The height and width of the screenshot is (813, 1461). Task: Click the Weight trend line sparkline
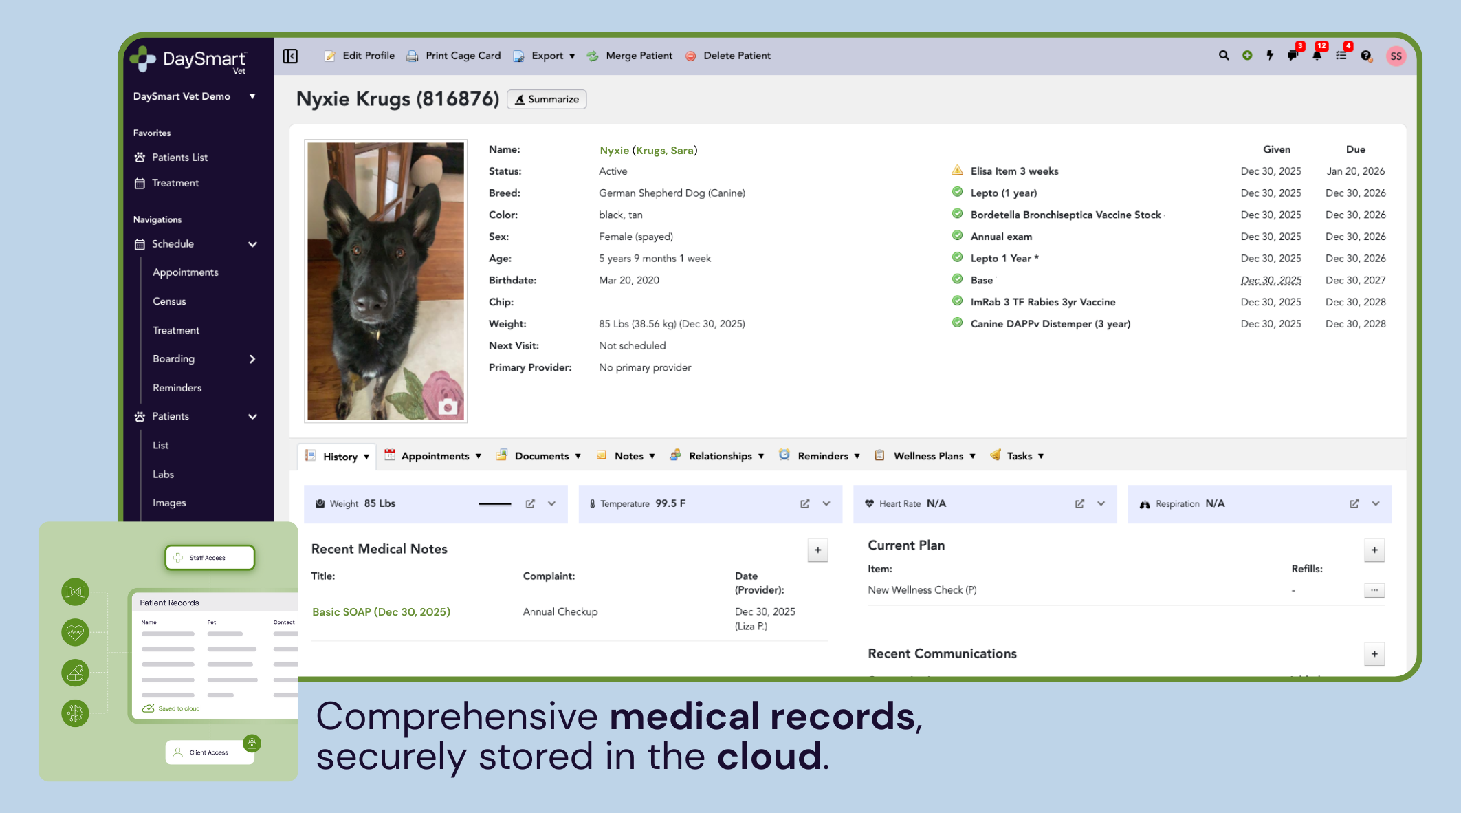[x=496, y=503]
